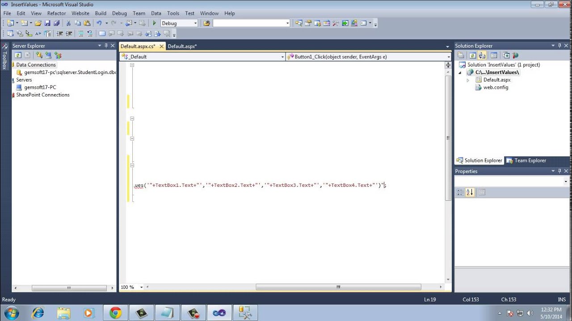
Task: Open View Code icon in Solution Explorer
Action: 493,55
